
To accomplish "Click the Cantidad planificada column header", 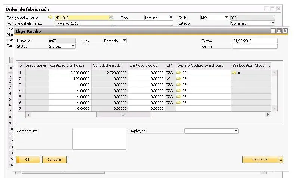I will click(70, 66).
